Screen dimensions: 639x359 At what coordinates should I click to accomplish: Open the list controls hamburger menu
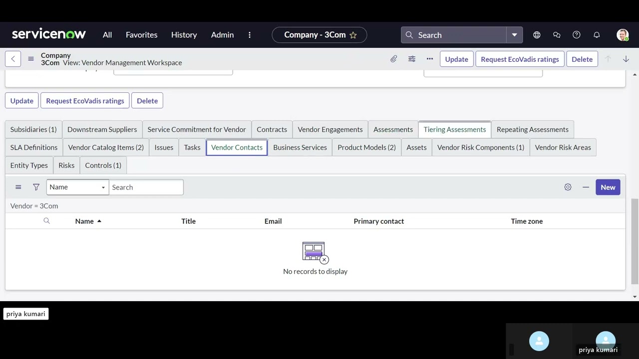click(18, 187)
